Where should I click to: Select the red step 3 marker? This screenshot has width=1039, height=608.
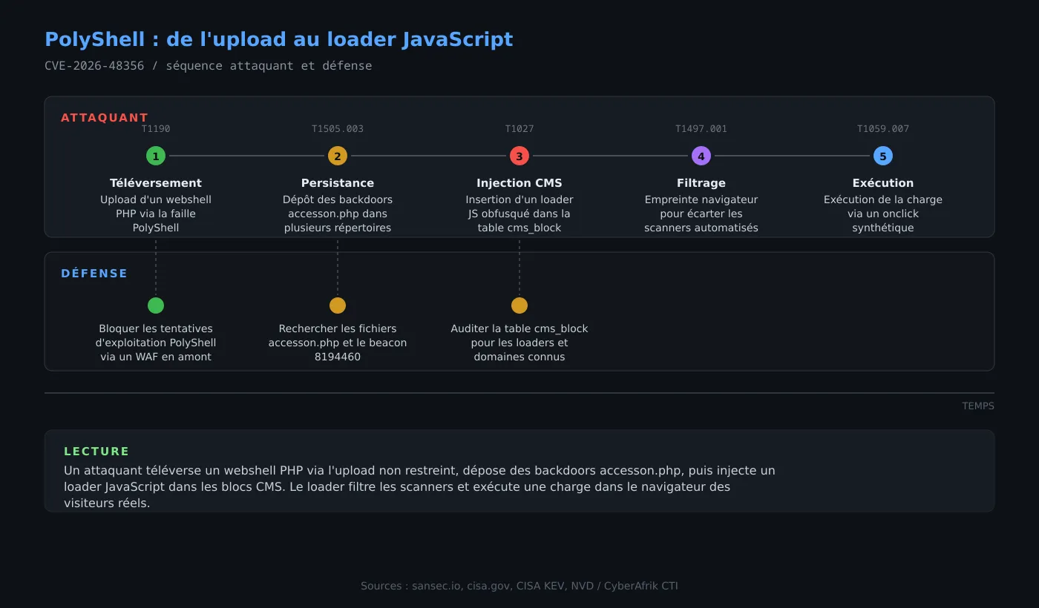pyautogui.click(x=519, y=156)
